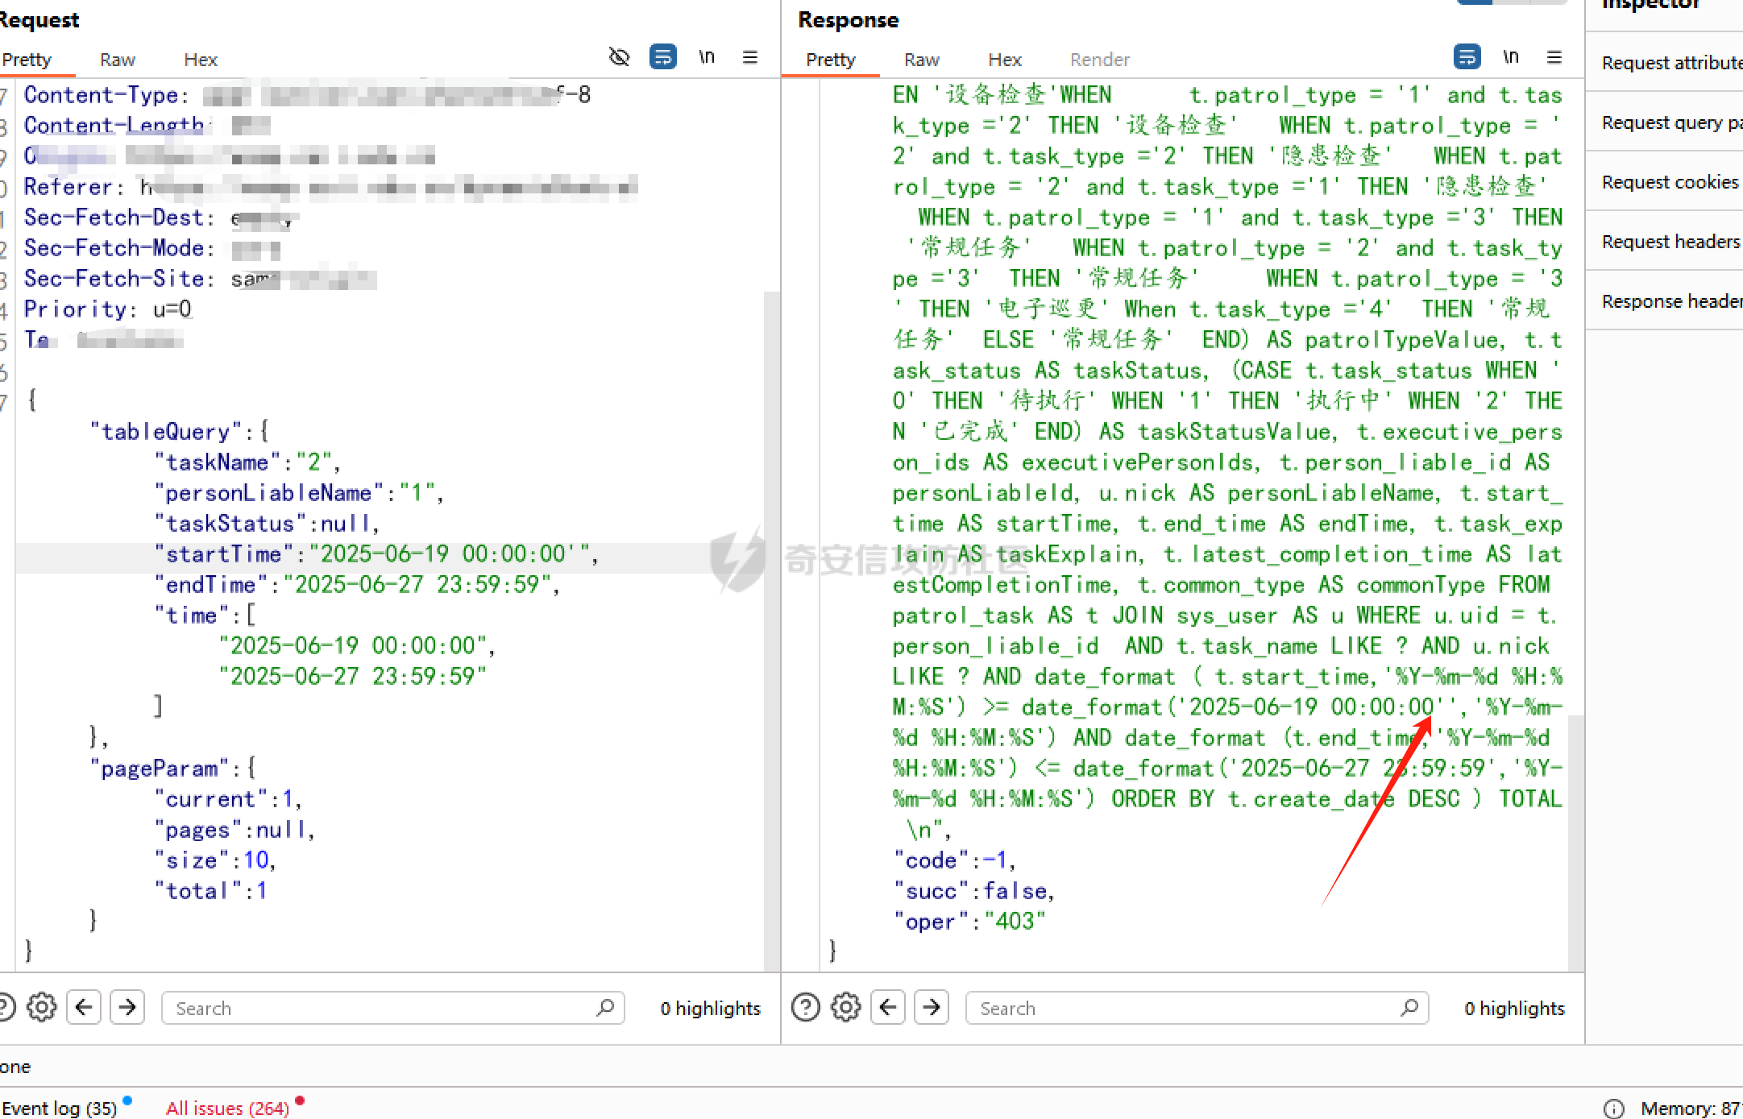The height and width of the screenshot is (1119, 1743).
Task: Click the "taskStatus":null line
Action: (x=267, y=524)
